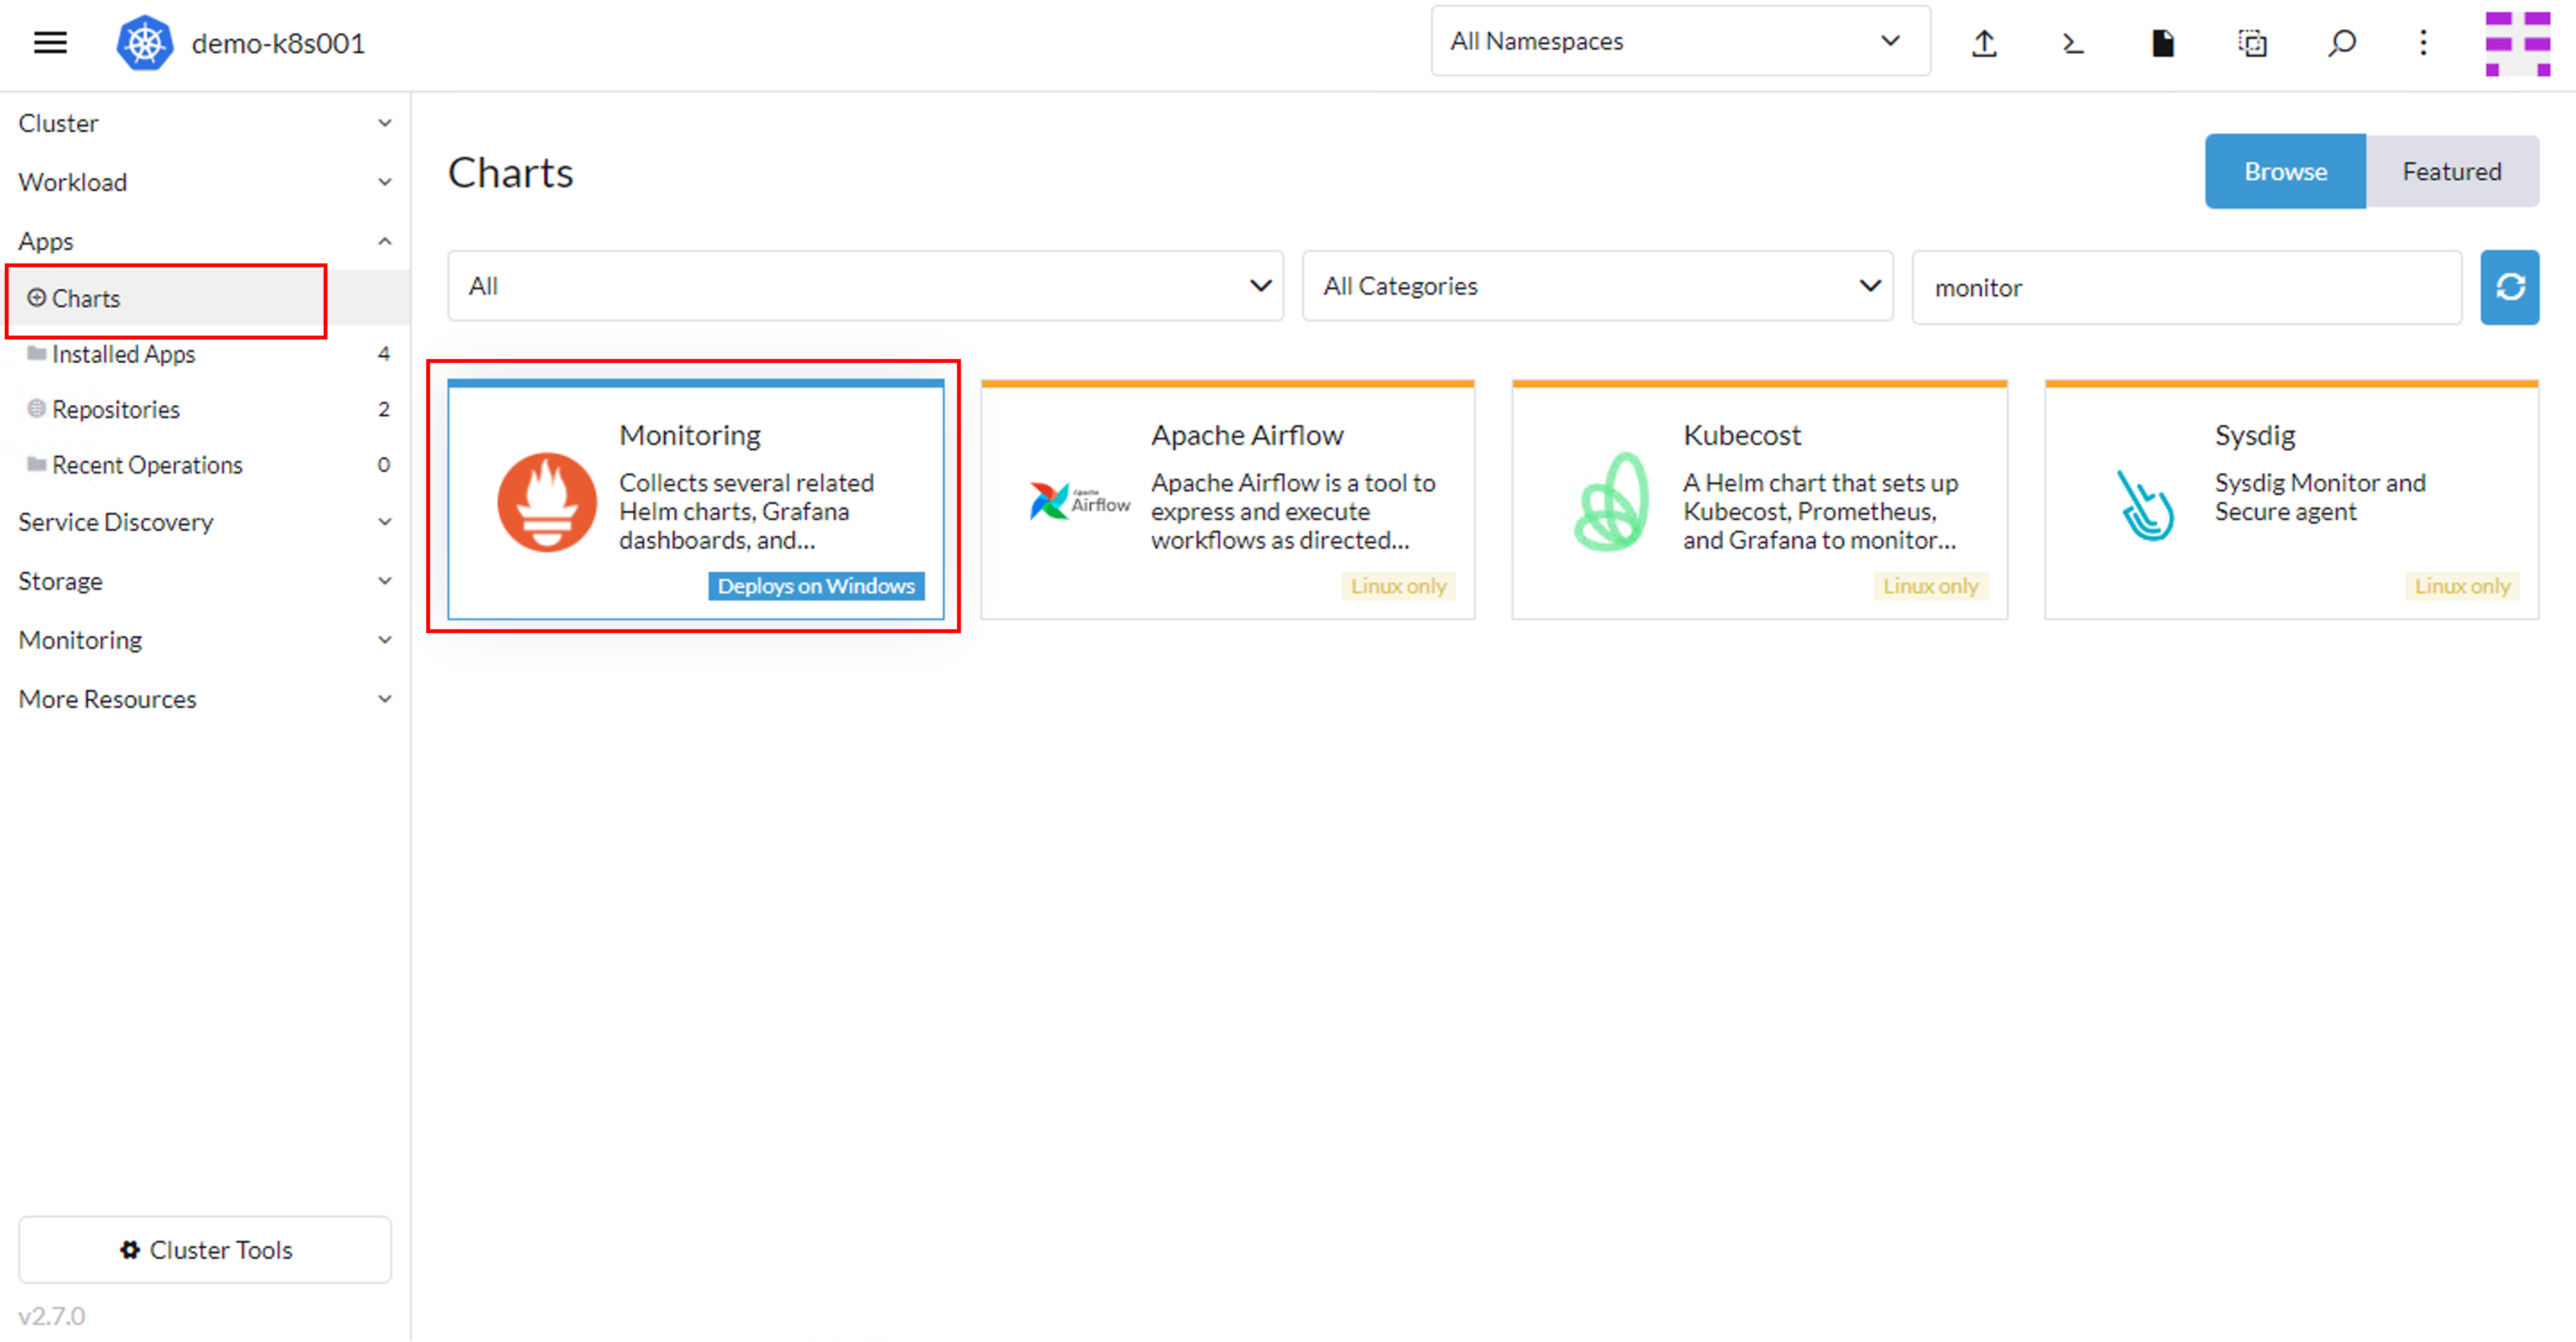This screenshot has height=1342, width=2576.
Task: Open the All Categories dropdown
Action: pyautogui.click(x=1597, y=286)
